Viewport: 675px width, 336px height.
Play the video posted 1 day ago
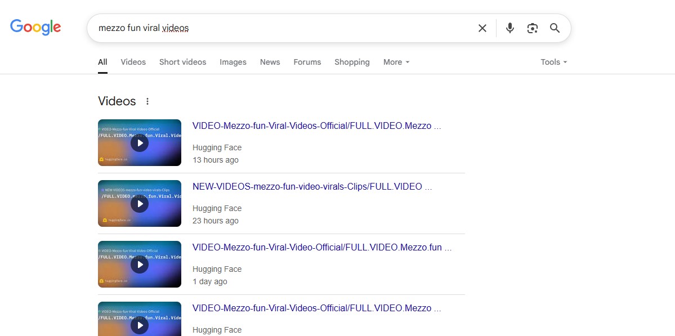click(x=139, y=265)
